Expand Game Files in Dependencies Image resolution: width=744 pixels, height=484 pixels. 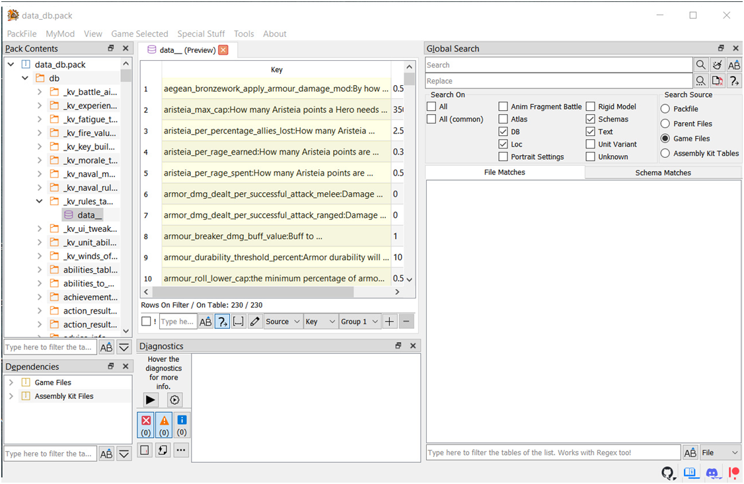(11, 382)
